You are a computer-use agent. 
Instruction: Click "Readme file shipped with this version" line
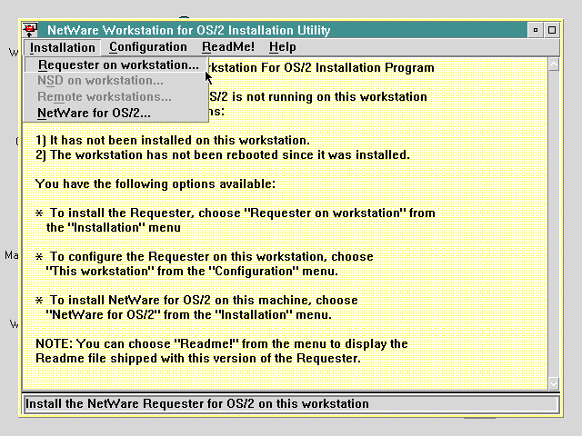coord(198,358)
